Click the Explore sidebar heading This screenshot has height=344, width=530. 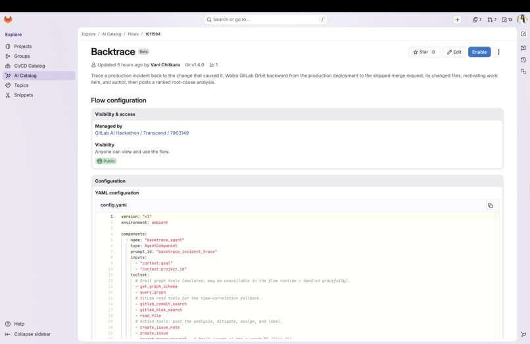(14, 34)
